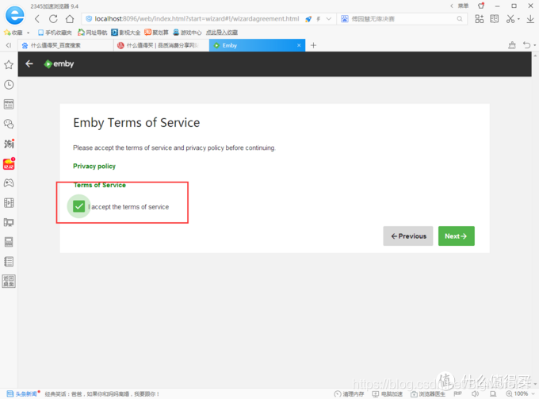The height and width of the screenshot is (399, 539).
Task: Open the 网址导航 bookmark
Action: coord(93,33)
